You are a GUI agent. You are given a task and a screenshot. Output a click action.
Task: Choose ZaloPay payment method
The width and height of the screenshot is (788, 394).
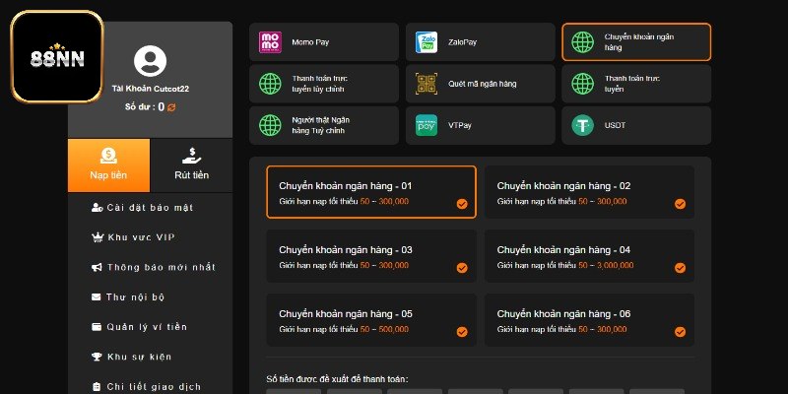point(481,42)
